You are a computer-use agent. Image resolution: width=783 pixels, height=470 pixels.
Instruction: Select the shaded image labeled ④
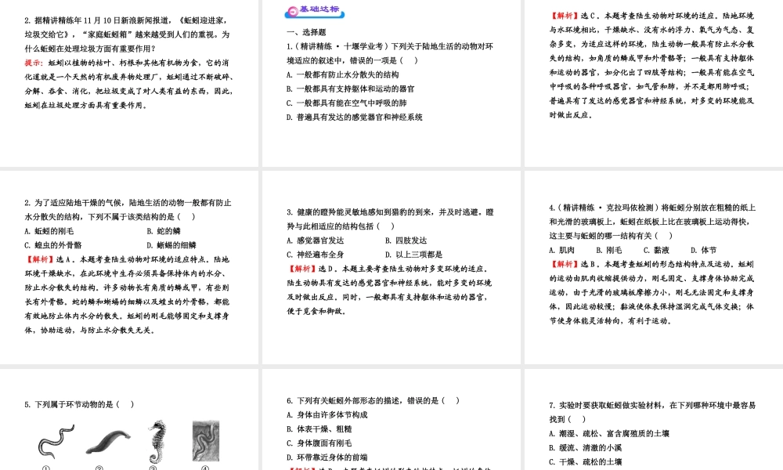[206, 441]
